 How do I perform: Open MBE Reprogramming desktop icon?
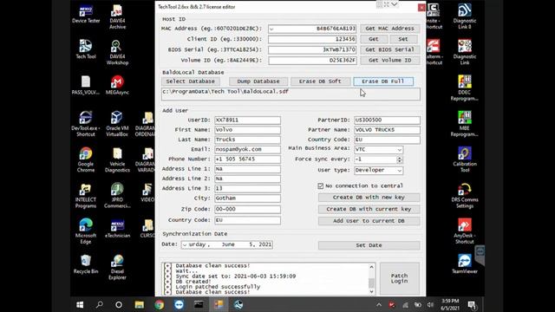click(x=465, y=124)
